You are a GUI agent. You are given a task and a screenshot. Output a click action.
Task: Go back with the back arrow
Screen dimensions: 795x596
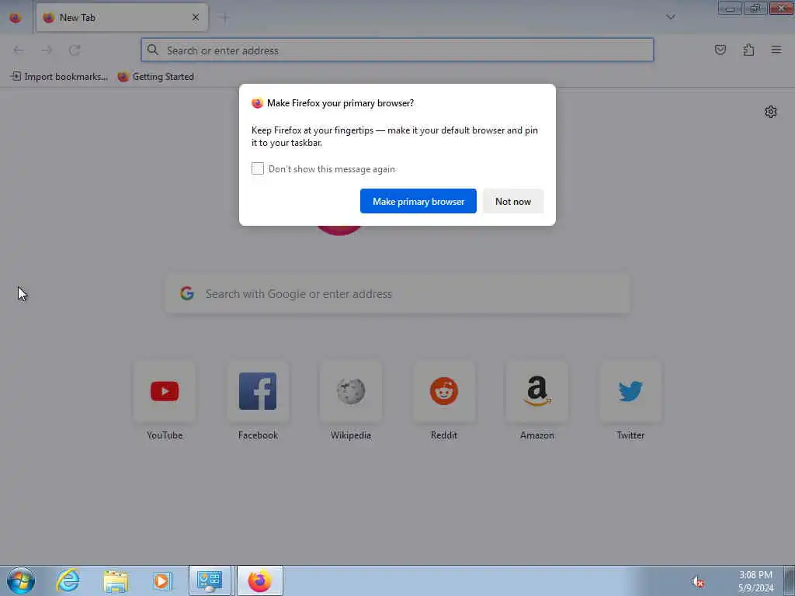coord(19,50)
